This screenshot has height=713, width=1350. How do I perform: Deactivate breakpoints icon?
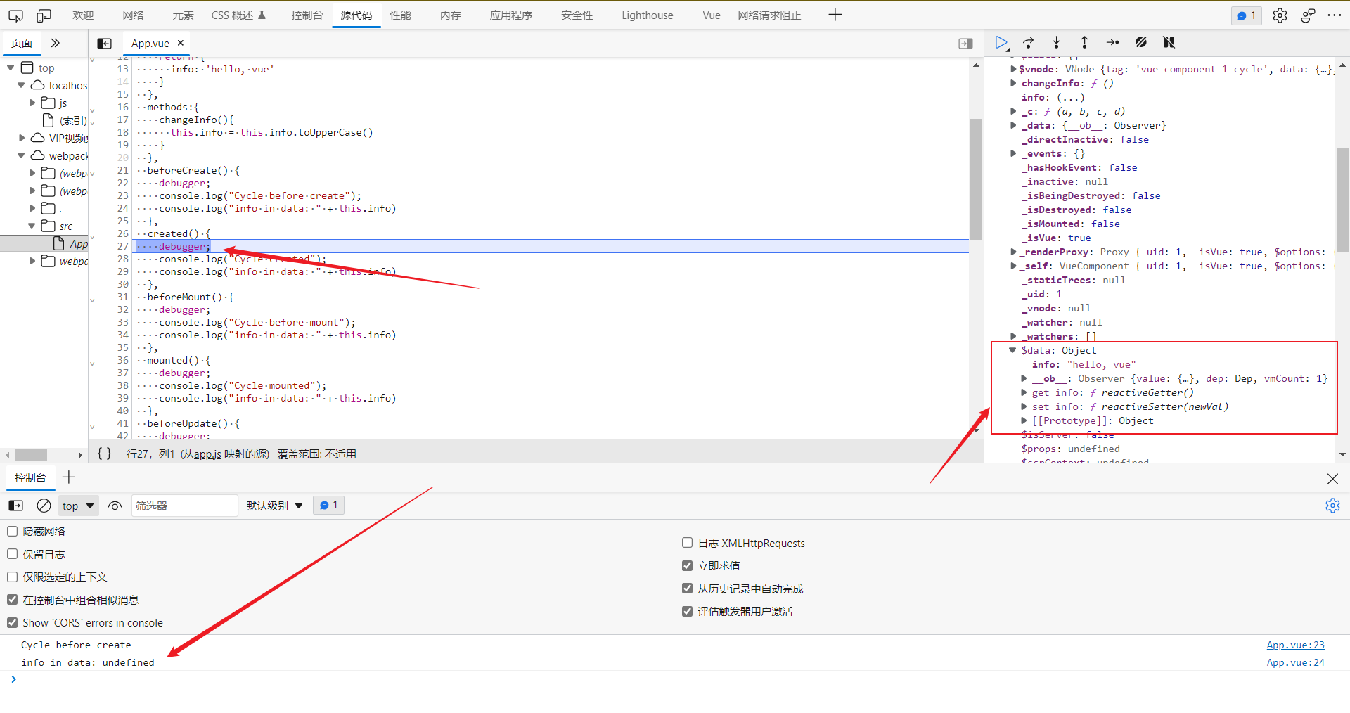(1141, 43)
